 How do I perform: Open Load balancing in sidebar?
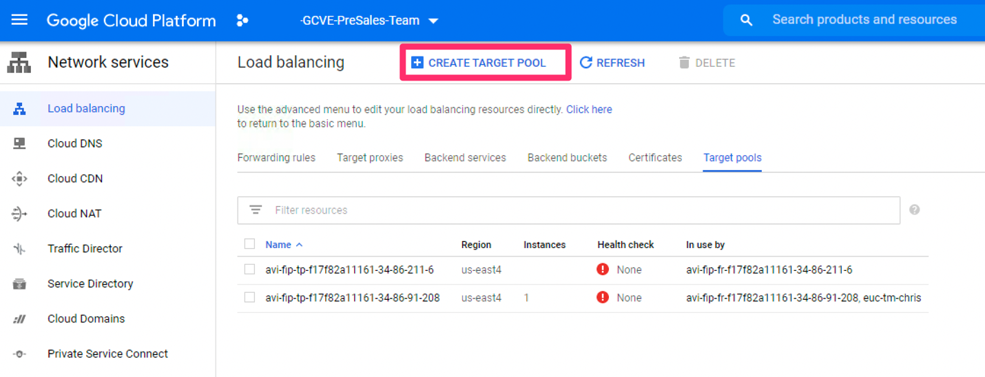click(x=107, y=109)
